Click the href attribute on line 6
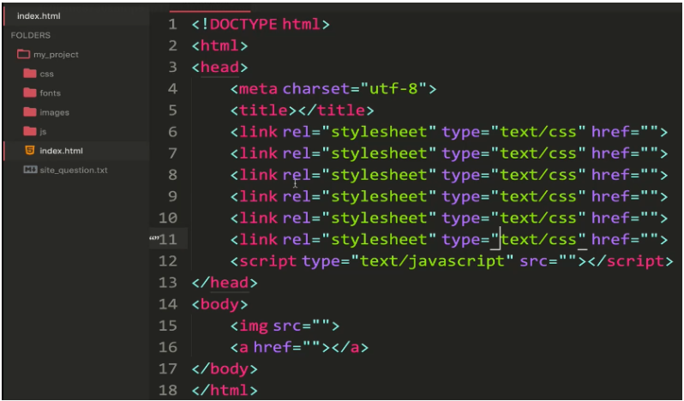 click(x=610, y=132)
